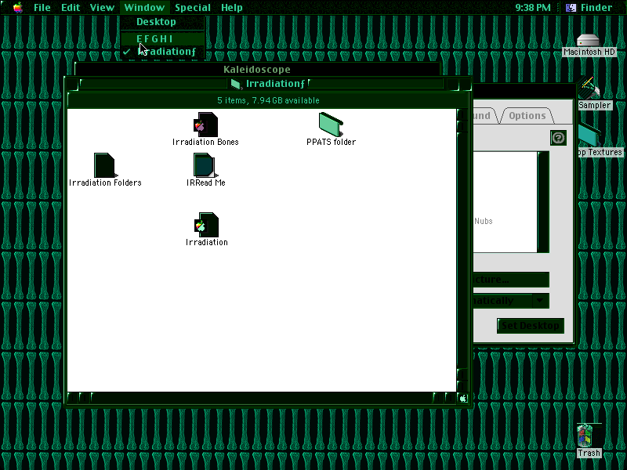Image resolution: width=627 pixels, height=470 pixels.
Task: Click the Kaleidoscope list's vertical scrollbar
Action: click(543, 202)
